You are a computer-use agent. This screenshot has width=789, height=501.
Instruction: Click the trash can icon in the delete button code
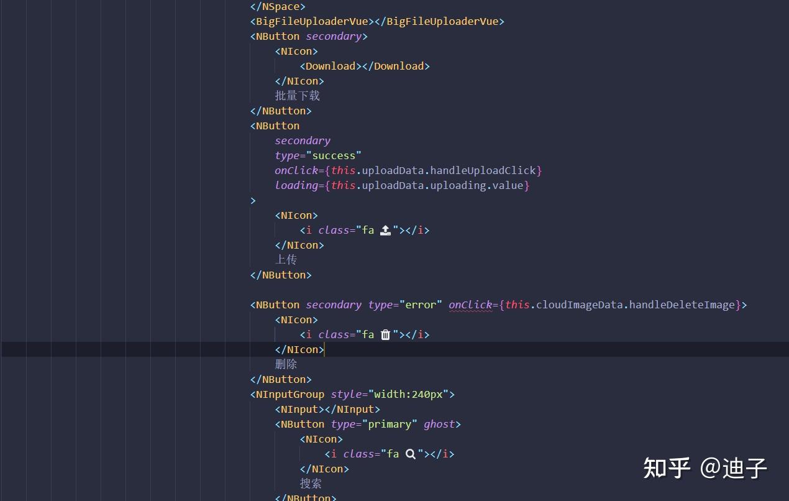pos(385,334)
